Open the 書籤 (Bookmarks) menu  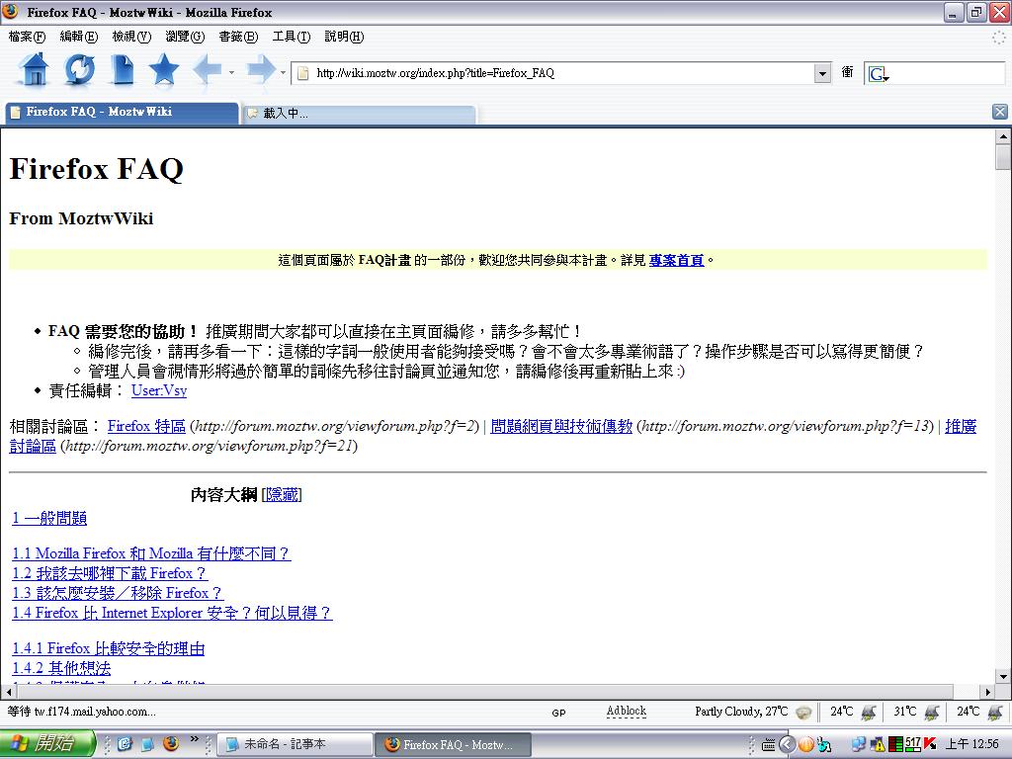coord(238,37)
